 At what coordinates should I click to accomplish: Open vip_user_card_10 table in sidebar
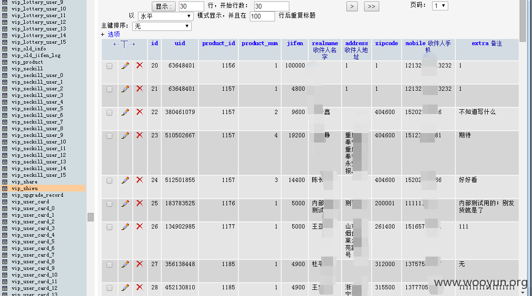(34, 275)
